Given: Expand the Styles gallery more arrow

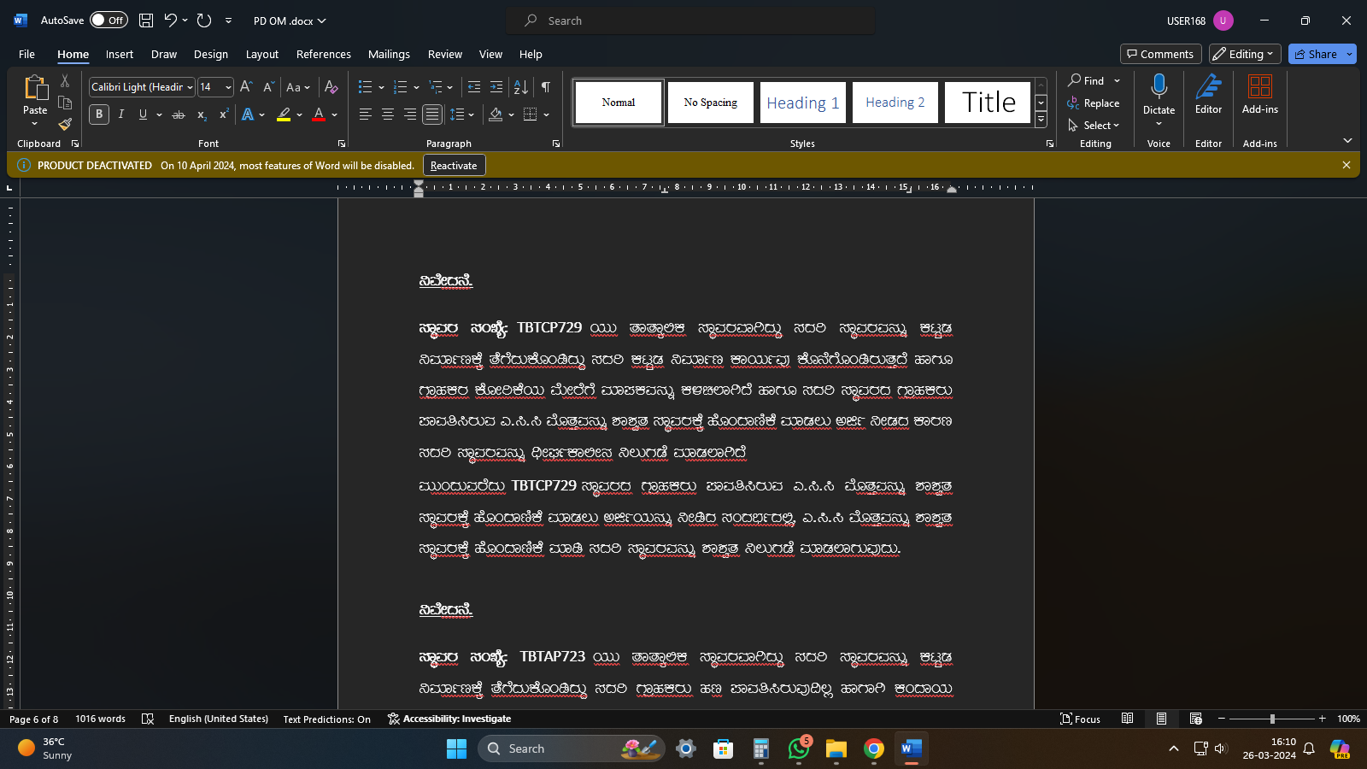Looking at the screenshot, I should point(1041,120).
